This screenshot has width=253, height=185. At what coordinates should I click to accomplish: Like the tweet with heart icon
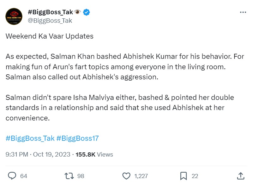point(126,176)
